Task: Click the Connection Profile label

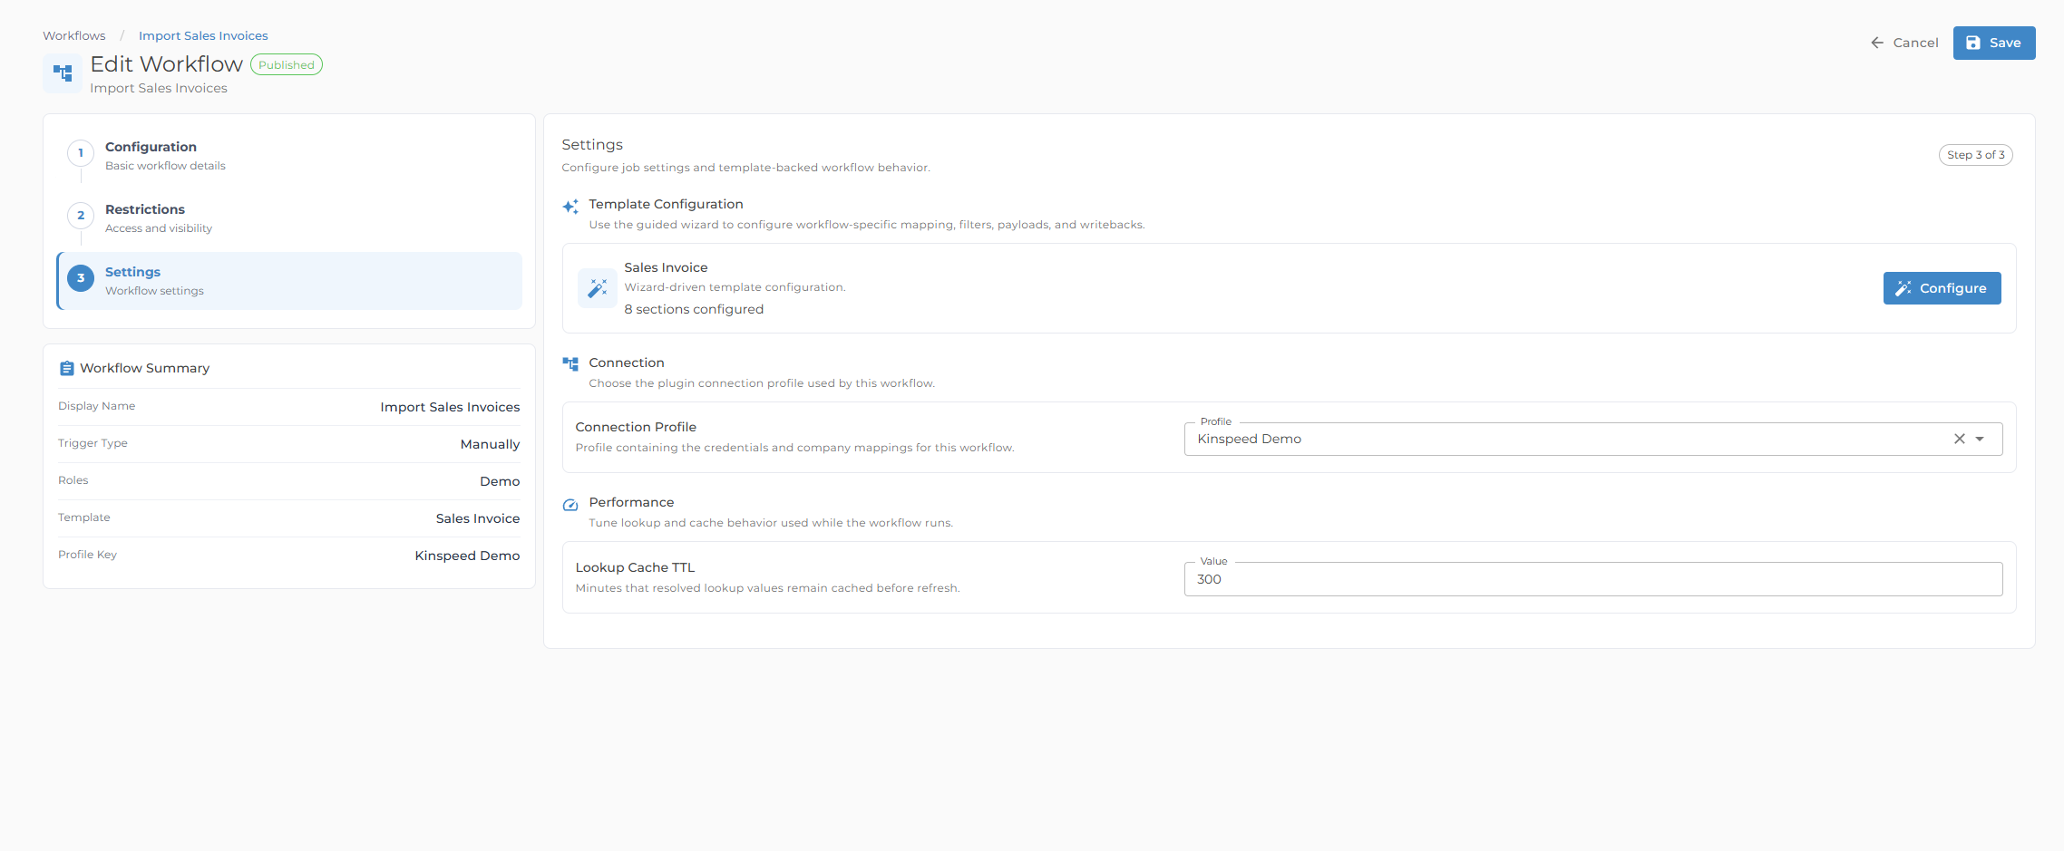Action: coord(636,428)
